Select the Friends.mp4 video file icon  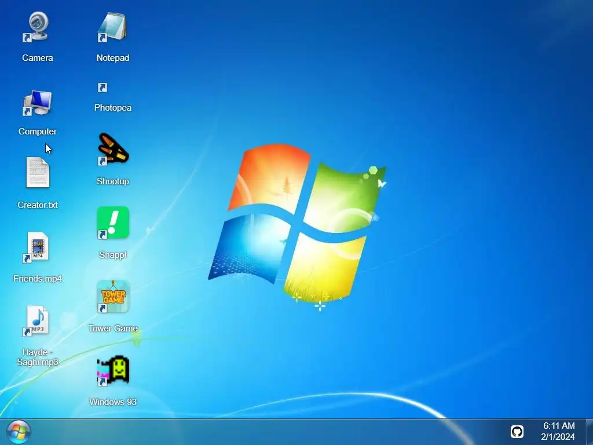pyautogui.click(x=36, y=247)
